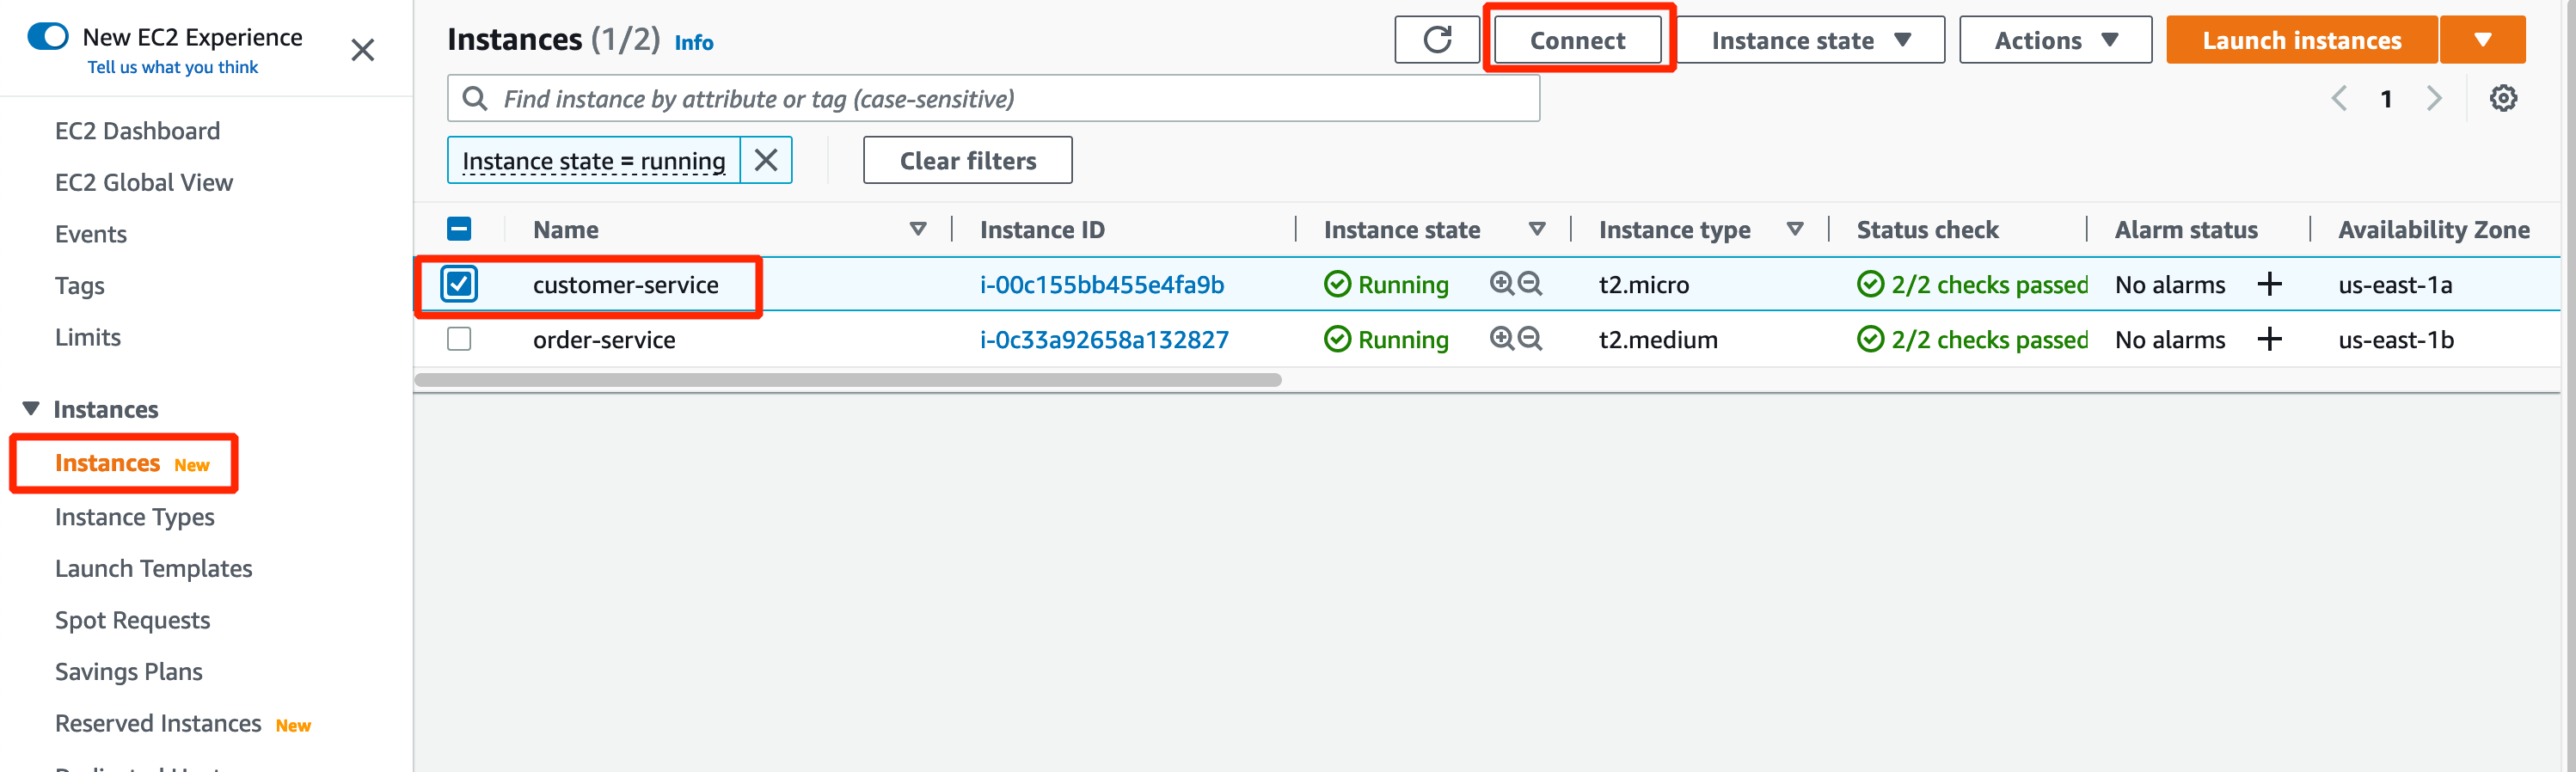This screenshot has width=2576, height=772.
Task: Open Launch instances split arrow
Action: click(2482, 40)
